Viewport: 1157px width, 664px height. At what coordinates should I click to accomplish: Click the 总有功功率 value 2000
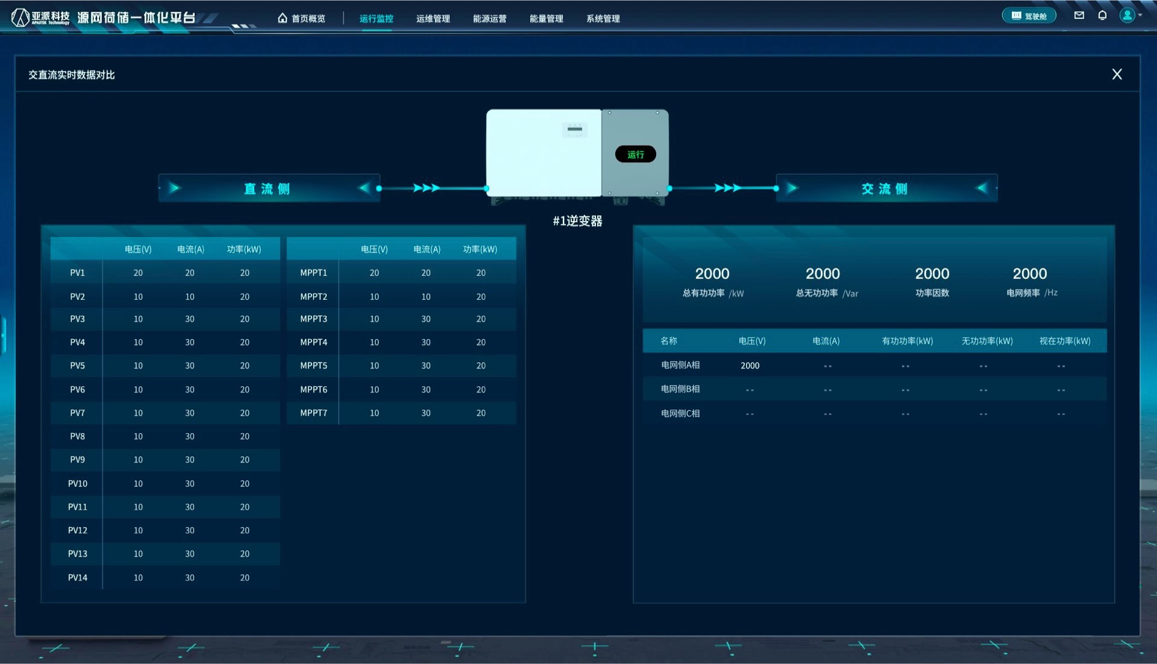click(x=712, y=273)
